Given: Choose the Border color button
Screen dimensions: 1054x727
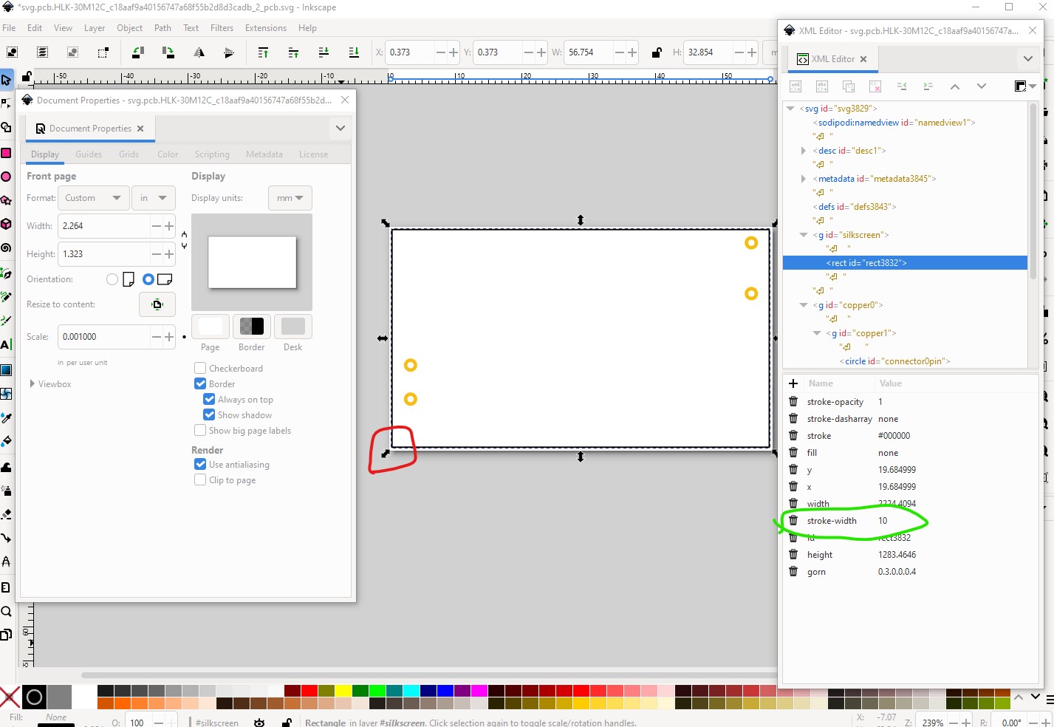Looking at the screenshot, I should point(251,326).
